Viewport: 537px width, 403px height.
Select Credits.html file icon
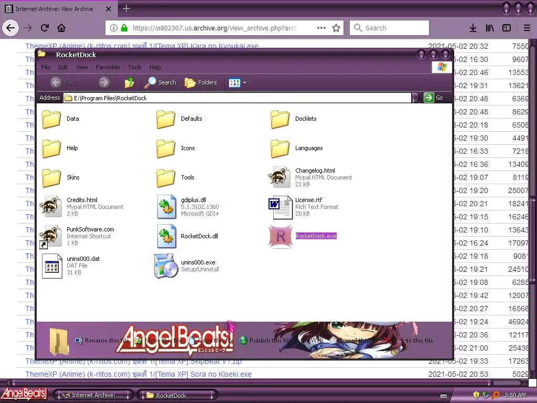point(51,207)
